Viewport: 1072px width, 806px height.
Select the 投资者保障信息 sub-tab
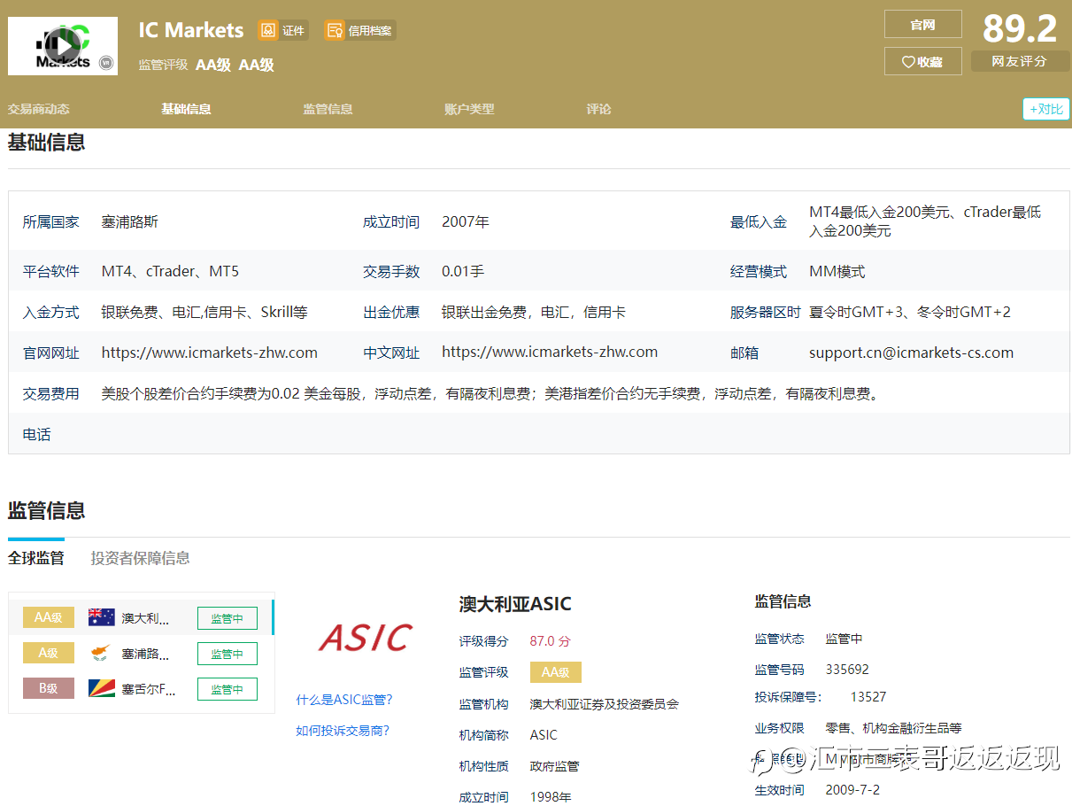pyautogui.click(x=140, y=558)
